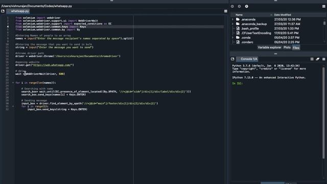Screen dimensions: 327x184
Task: Click the .bash_profile file icon
Action: 238,29
